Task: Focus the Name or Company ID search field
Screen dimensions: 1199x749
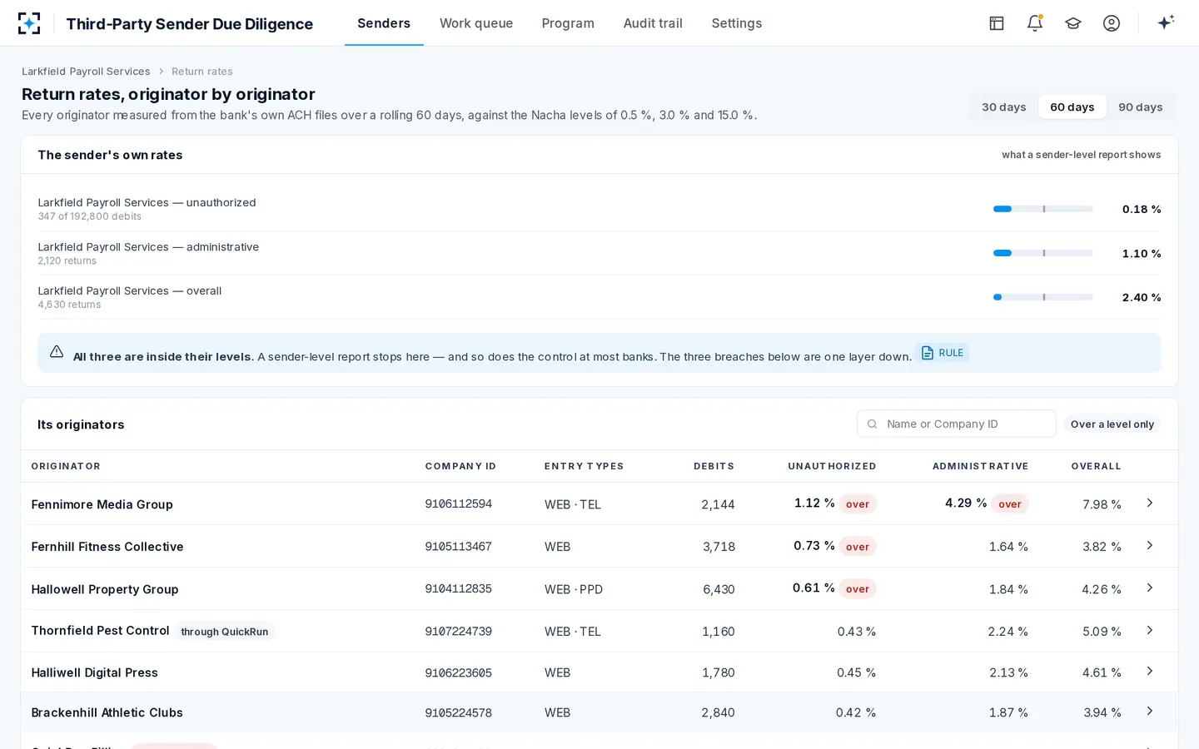Action: pos(957,424)
